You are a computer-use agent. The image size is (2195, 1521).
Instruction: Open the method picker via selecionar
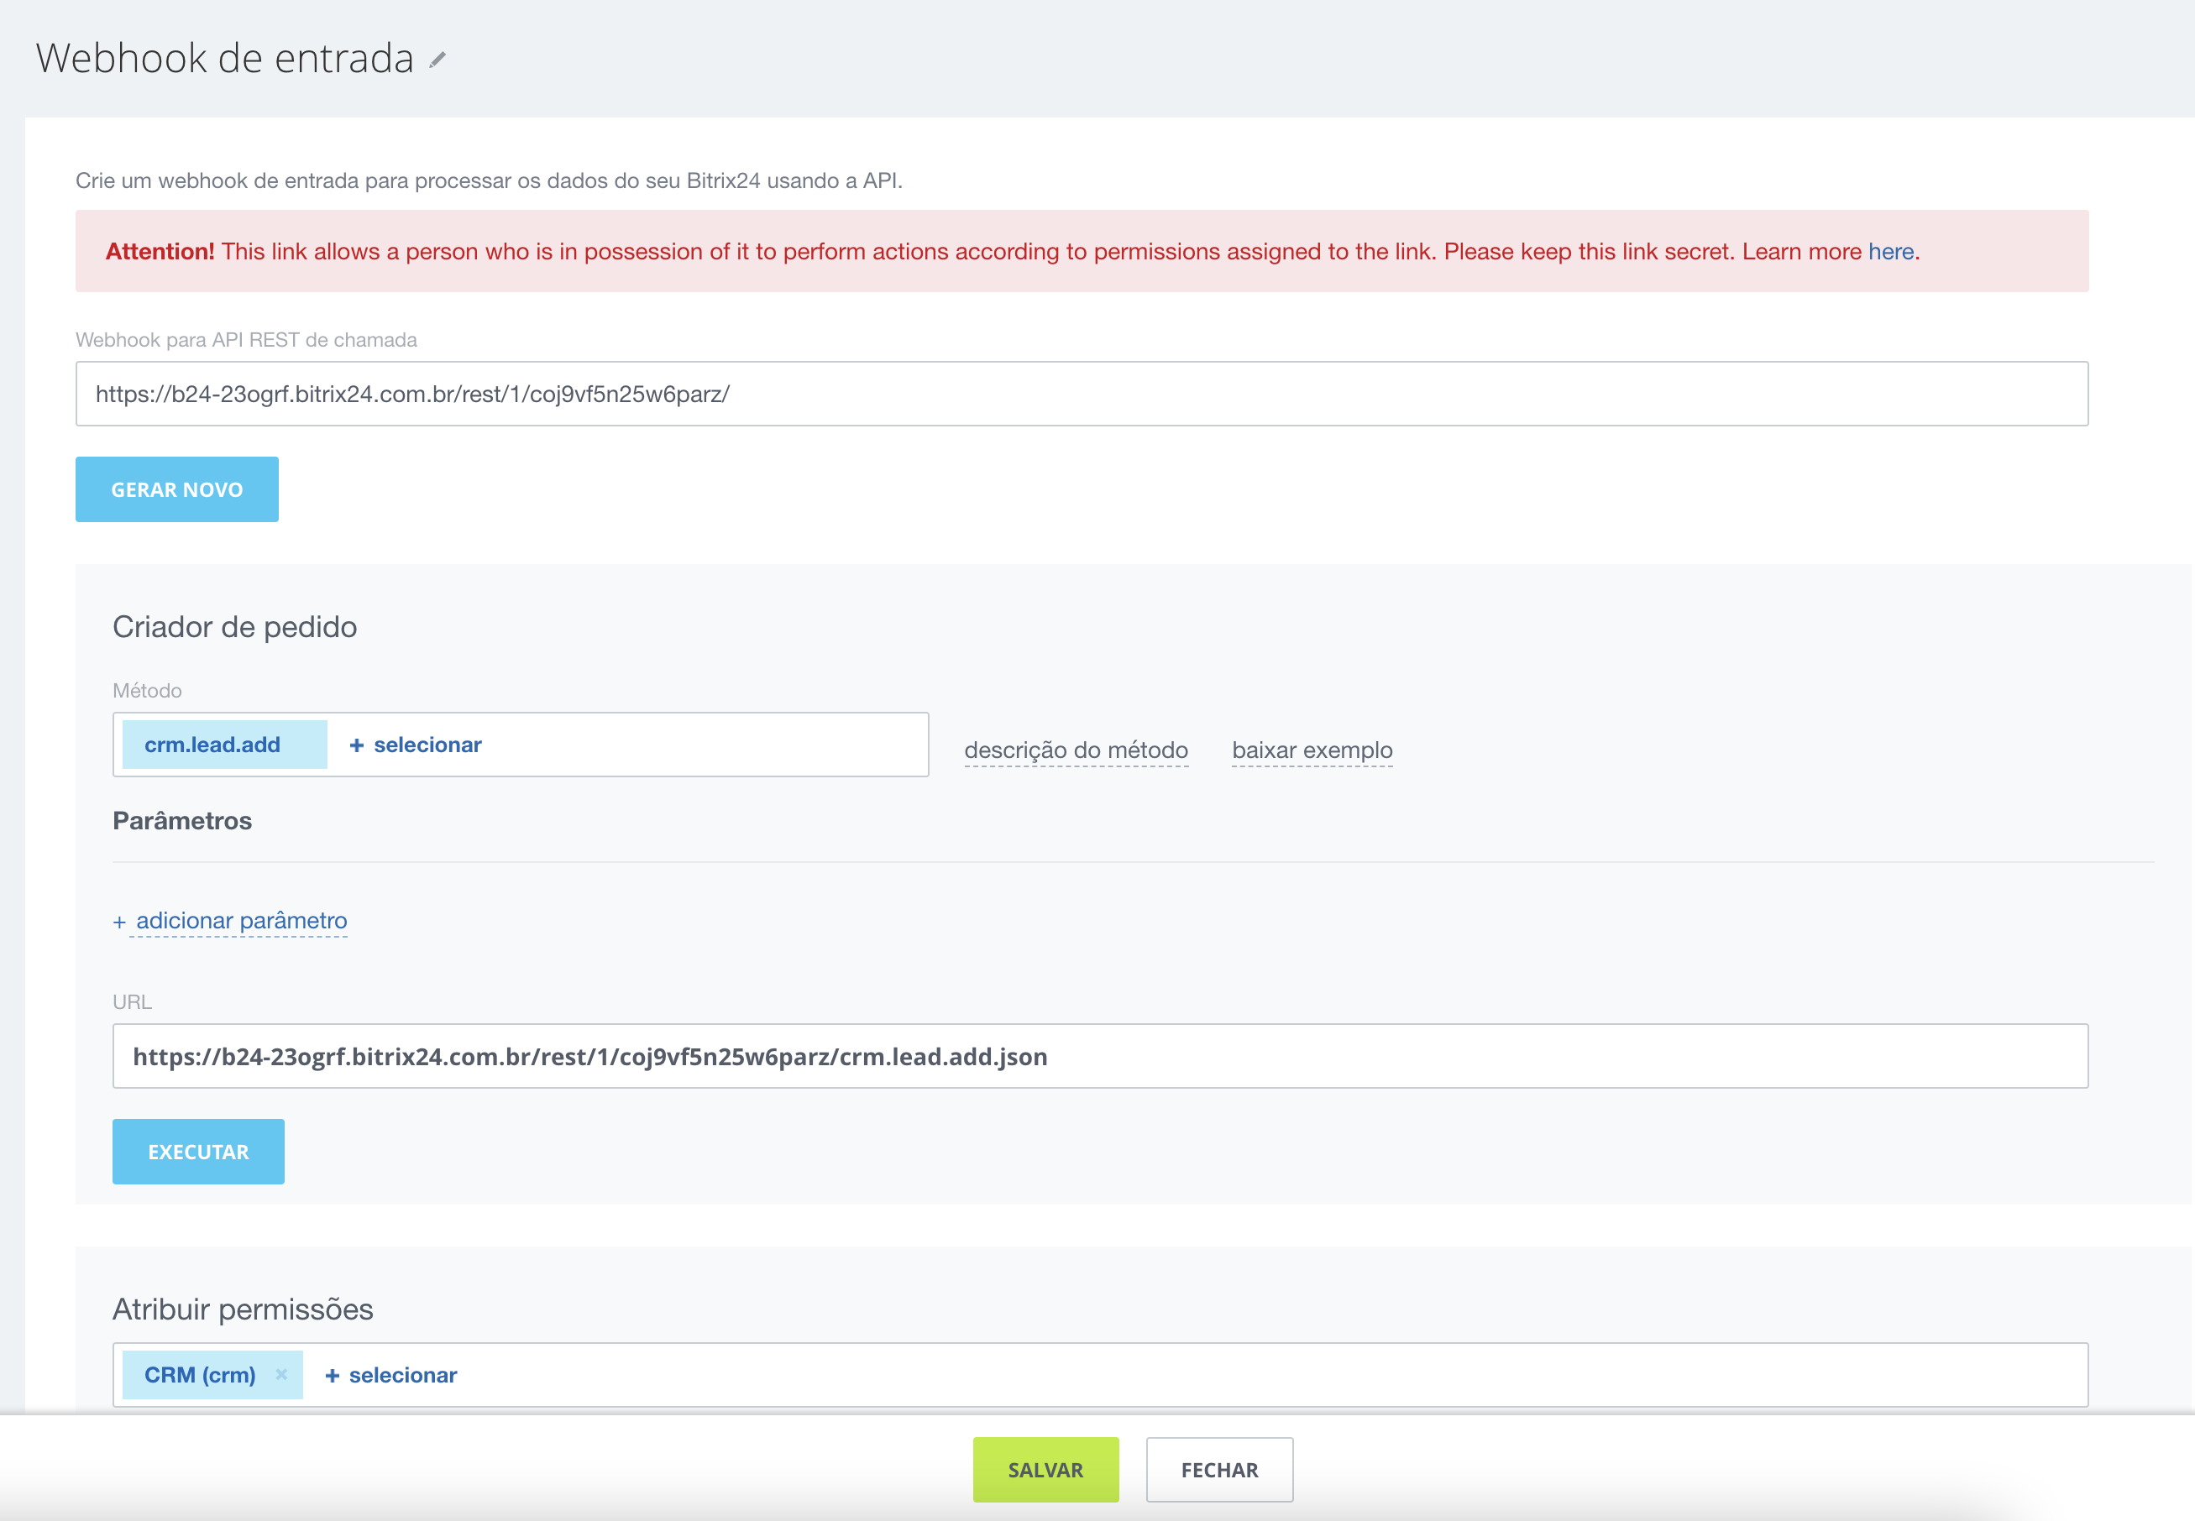429,745
